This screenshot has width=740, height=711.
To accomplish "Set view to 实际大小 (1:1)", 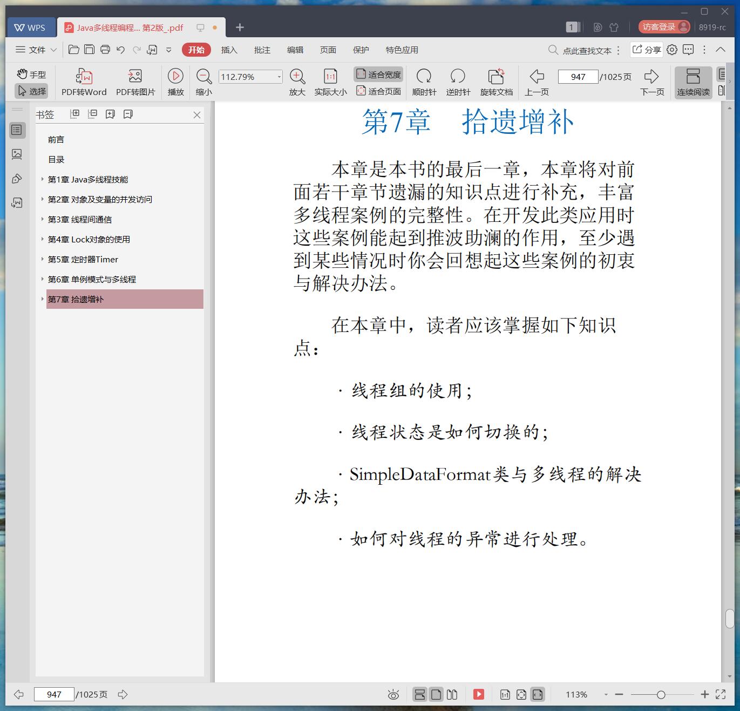I will pyautogui.click(x=330, y=82).
